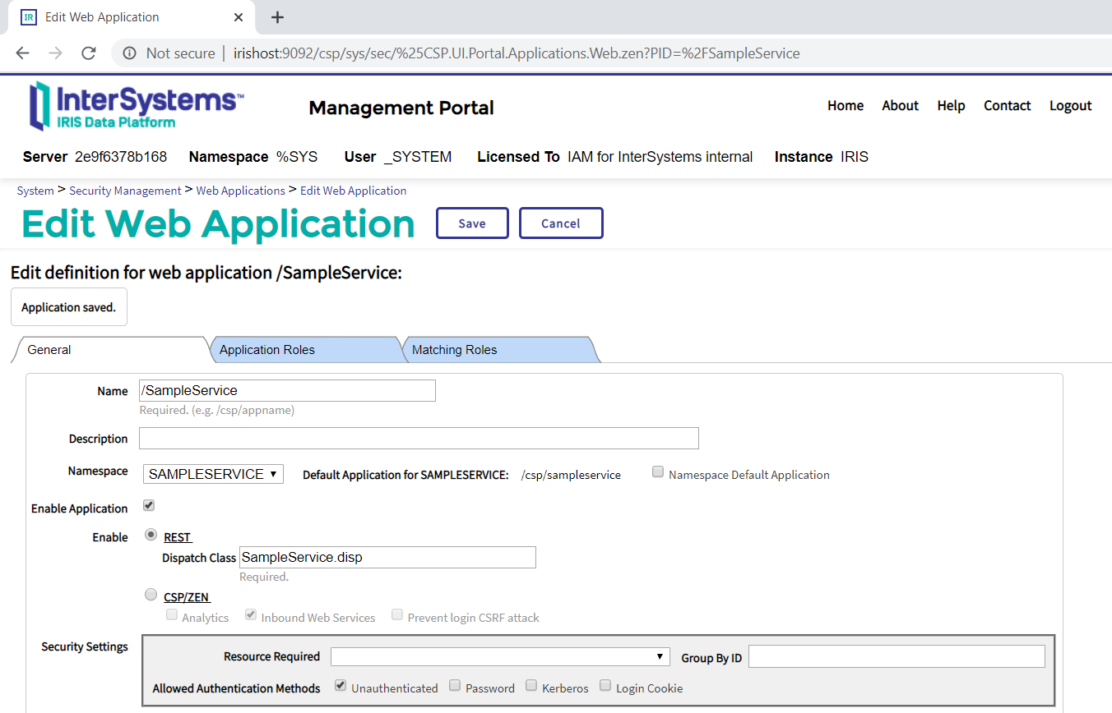The height and width of the screenshot is (713, 1112).
Task: Click the browser back arrow
Action: pos(23,53)
